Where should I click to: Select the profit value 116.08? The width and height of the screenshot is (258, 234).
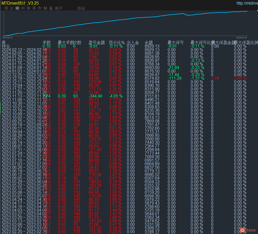[x=95, y=196]
